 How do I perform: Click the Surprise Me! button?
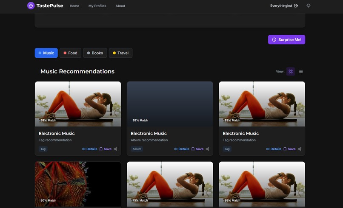(x=286, y=39)
